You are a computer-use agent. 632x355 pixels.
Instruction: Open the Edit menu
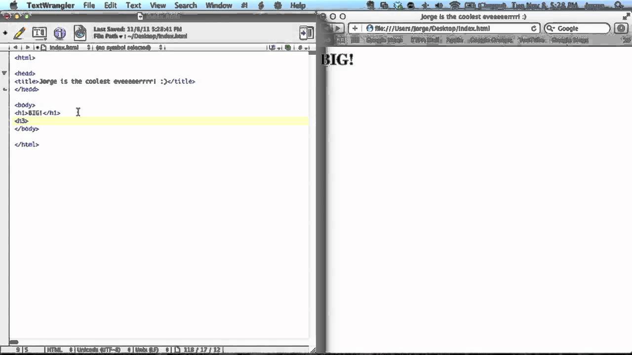click(x=111, y=5)
